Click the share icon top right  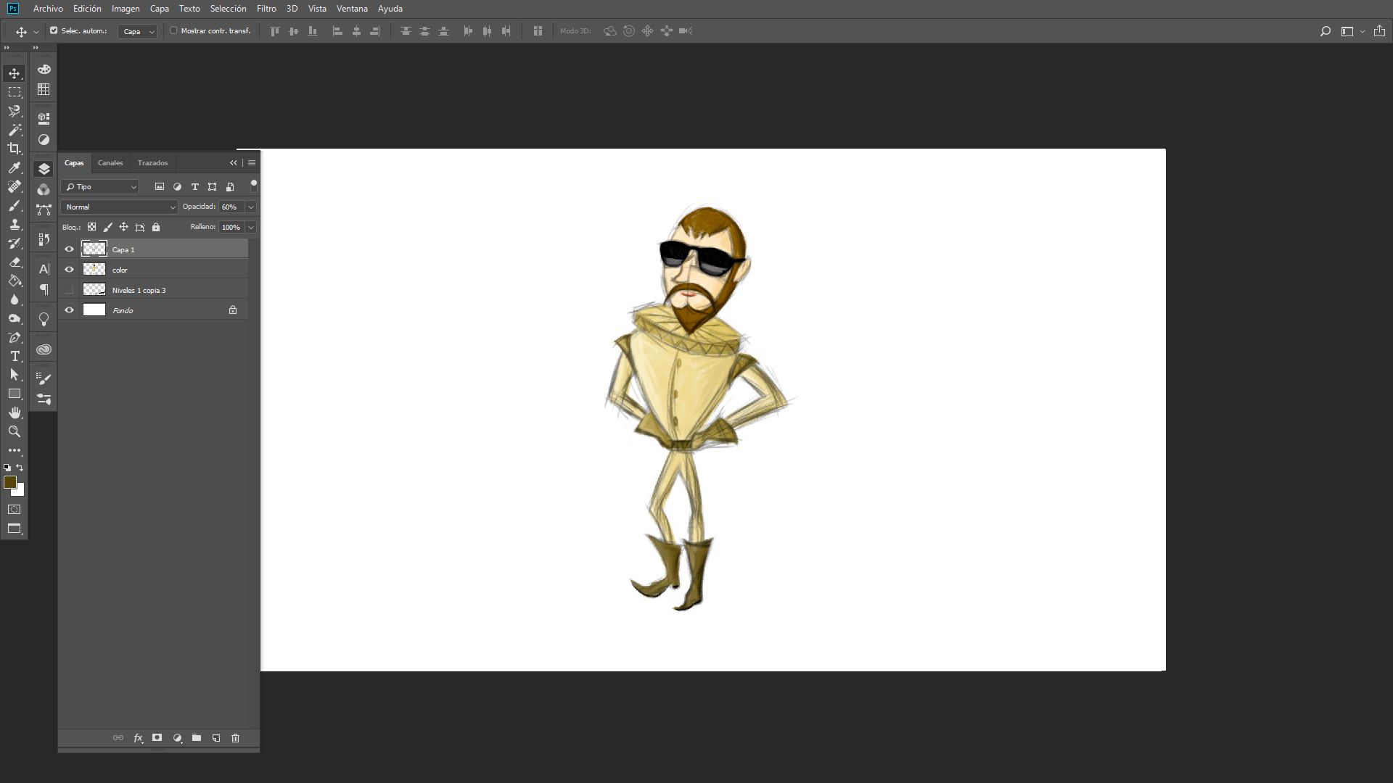tap(1379, 31)
